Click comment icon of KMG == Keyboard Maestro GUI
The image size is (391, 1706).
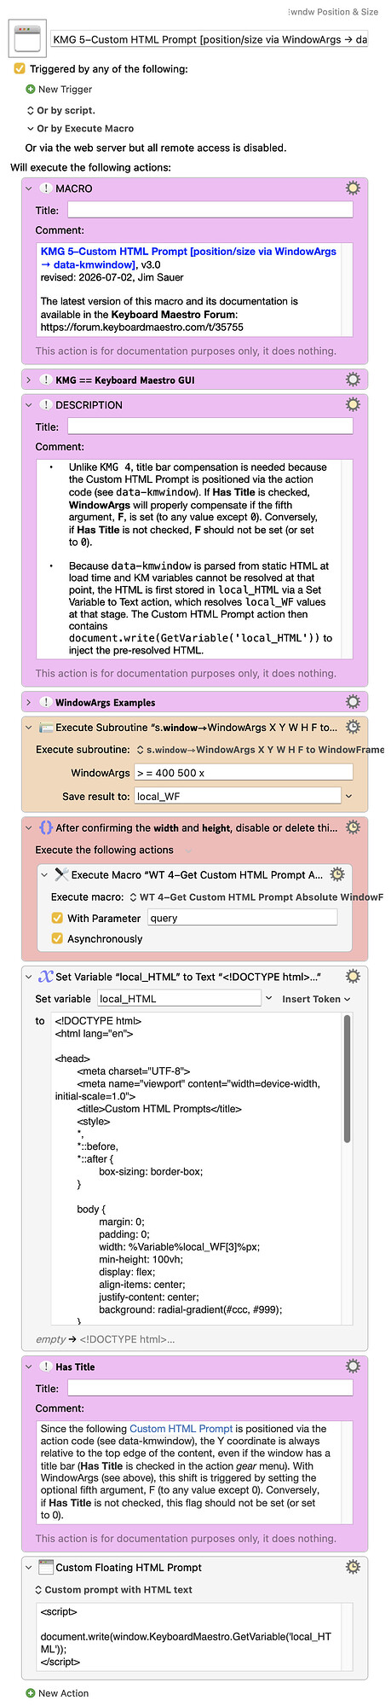(46, 380)
